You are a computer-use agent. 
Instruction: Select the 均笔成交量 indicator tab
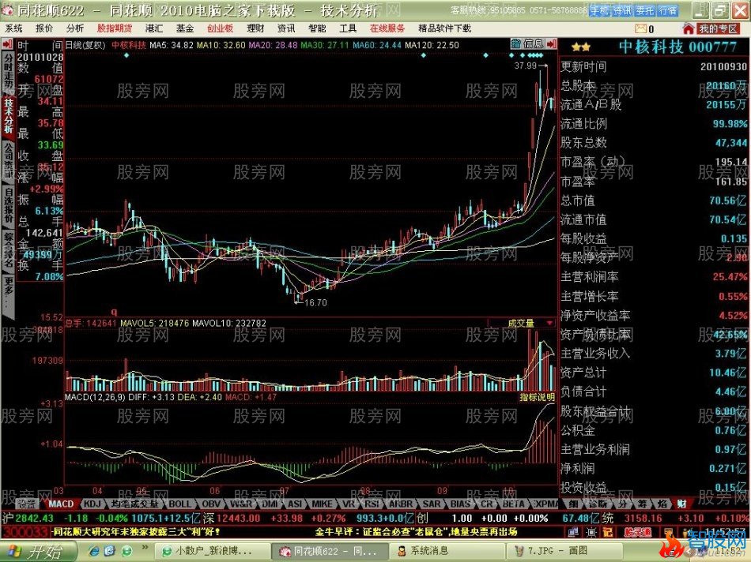tap(134, 504)
